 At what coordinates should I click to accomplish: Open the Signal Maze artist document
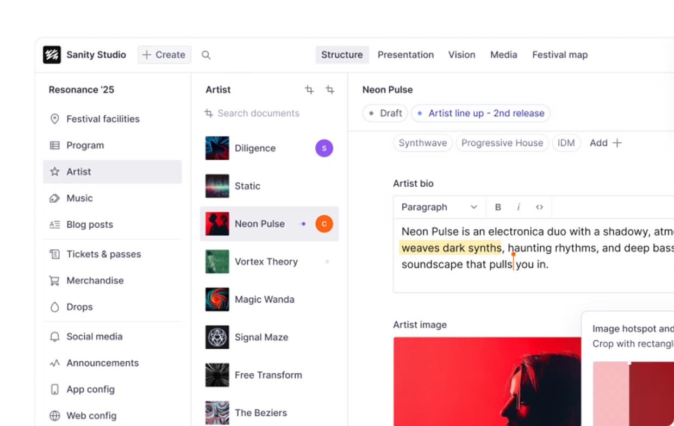(269, 337)
